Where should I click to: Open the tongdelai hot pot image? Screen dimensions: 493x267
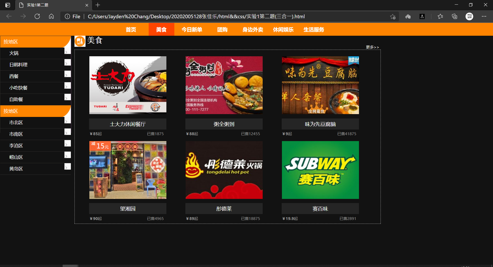(x=224, y=170)
